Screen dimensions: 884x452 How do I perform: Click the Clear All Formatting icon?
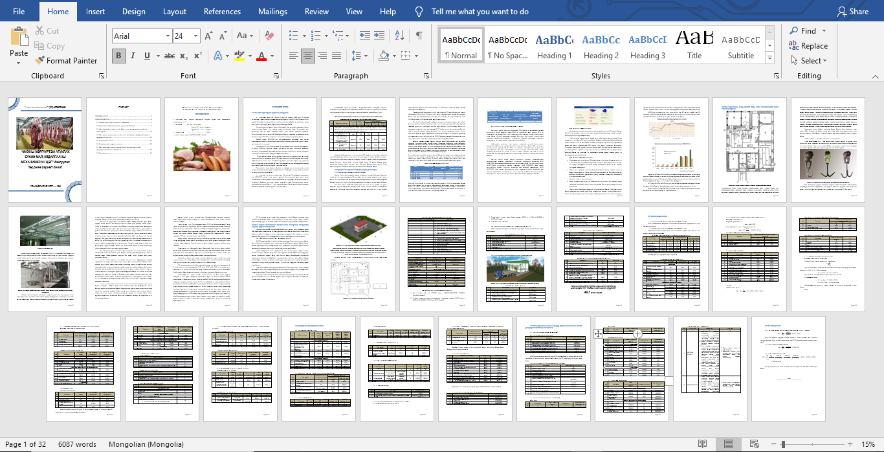pos(270,36)
